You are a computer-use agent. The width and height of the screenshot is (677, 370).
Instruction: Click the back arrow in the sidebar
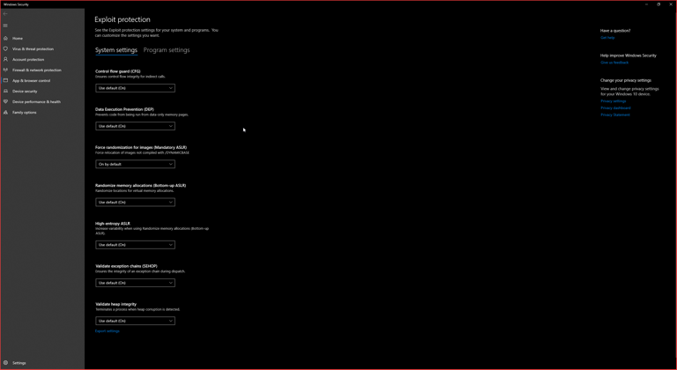5,14
